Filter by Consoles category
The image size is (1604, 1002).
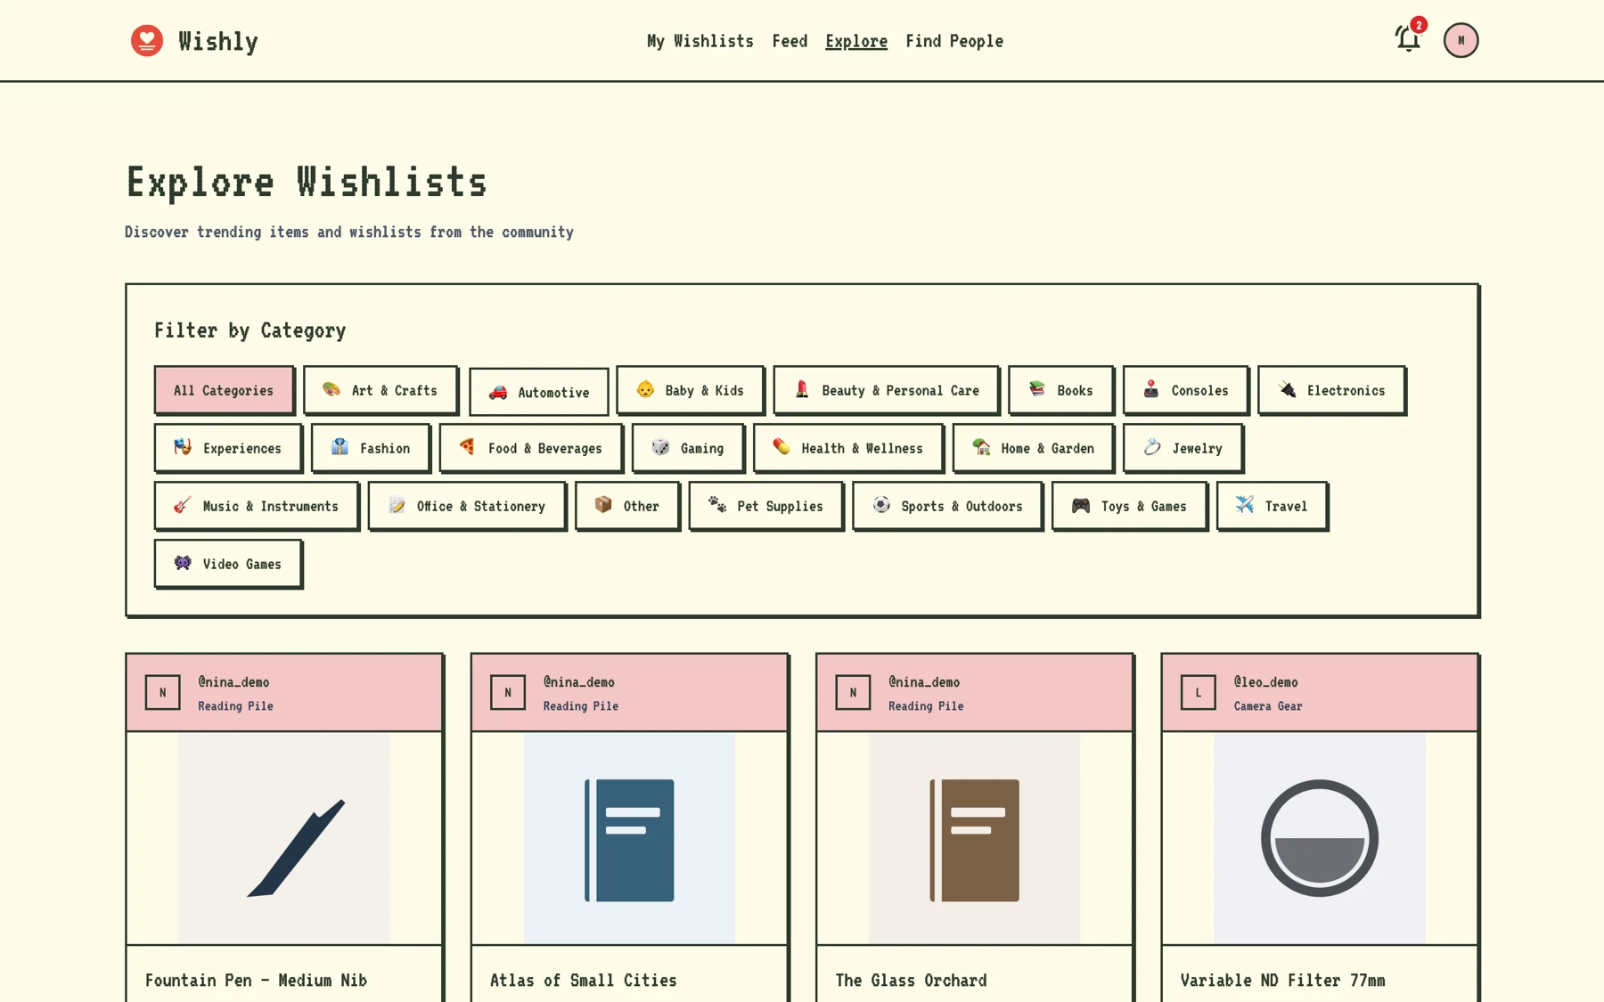(1185, 390)
